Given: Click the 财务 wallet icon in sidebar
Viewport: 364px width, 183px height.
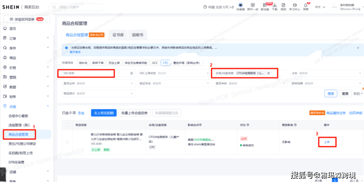Looking at the screenshot, I should click(x=5, y=96).
